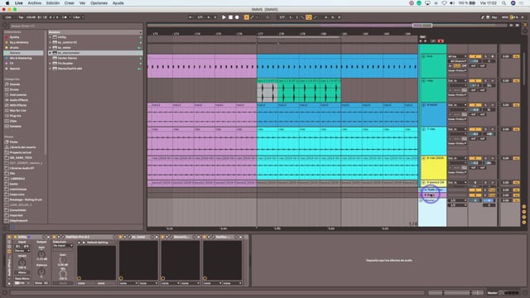Click the Tap tempo button

[x=21, y=17]
